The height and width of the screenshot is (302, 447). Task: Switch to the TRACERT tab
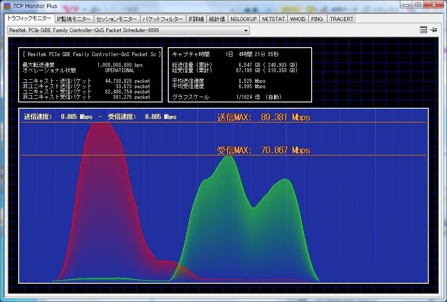point(341,19)
